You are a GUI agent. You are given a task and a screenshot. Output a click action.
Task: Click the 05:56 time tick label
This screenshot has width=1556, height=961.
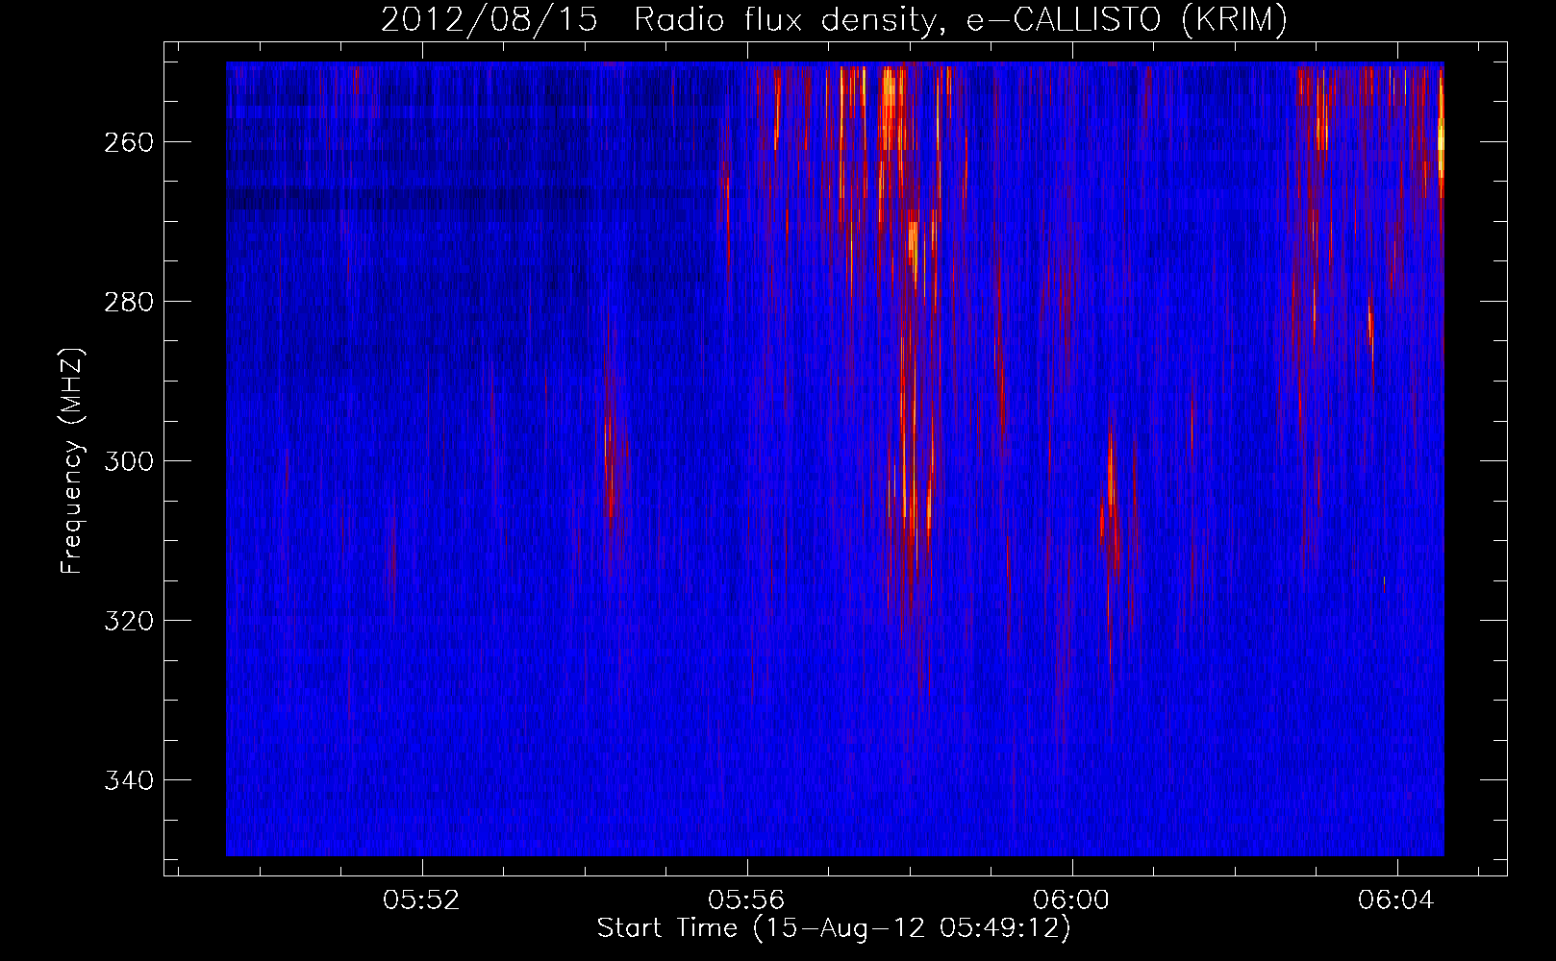point(746,900)
